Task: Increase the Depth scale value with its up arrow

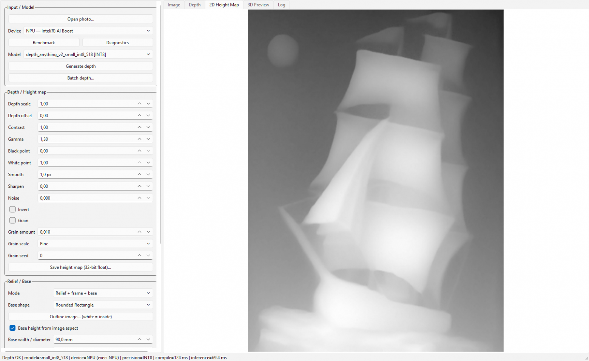Action: [139, 104]
